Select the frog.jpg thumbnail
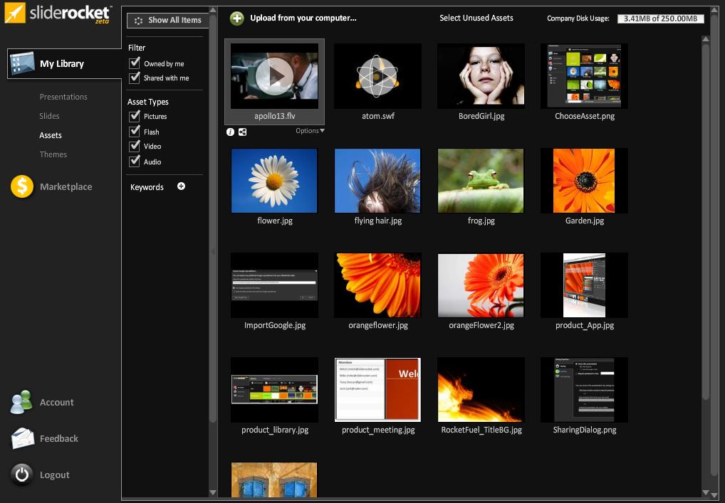 coord(481,181)
